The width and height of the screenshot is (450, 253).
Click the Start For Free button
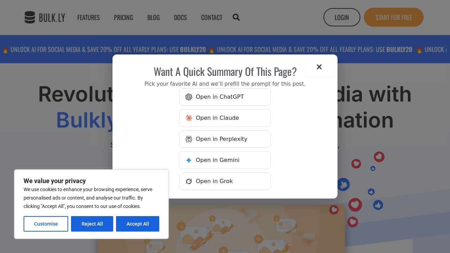click(394, 17)
